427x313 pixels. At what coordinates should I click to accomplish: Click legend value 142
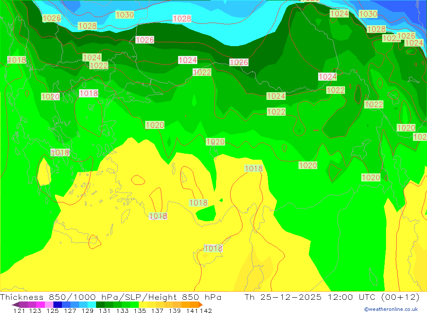pos(206,310)
